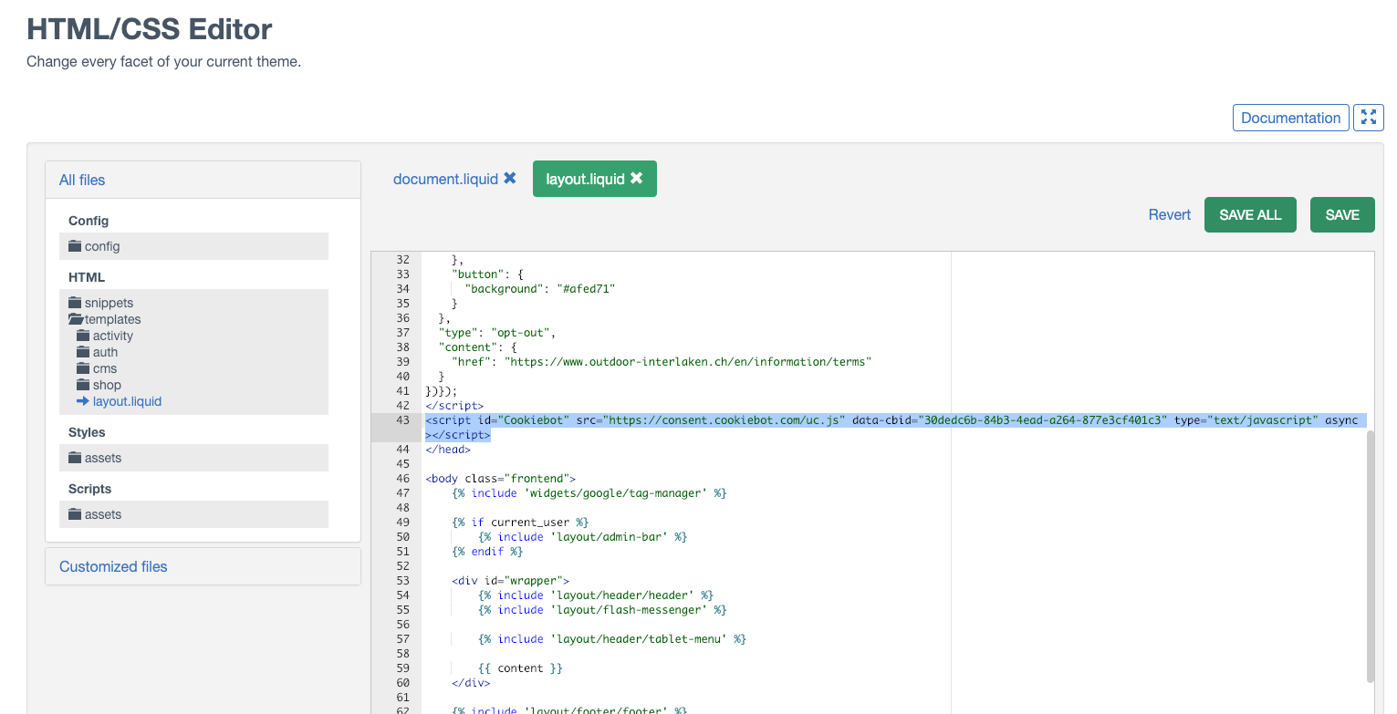
Task: Click the Revert link
Action: 1169,214
